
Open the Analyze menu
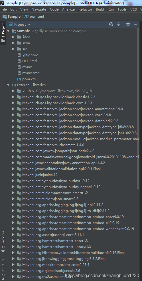(x=68, y=9)
